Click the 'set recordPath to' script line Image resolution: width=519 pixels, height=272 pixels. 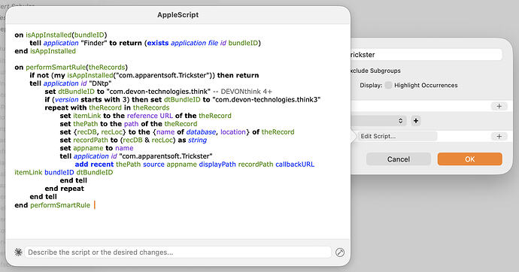pos(133,140)
